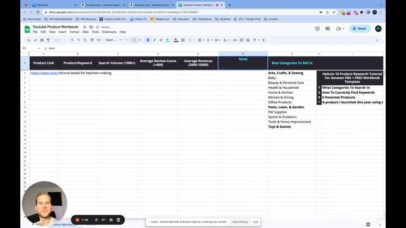Open the comments history icon
This screenshot has width=406, height=228.
pos(327,28)
